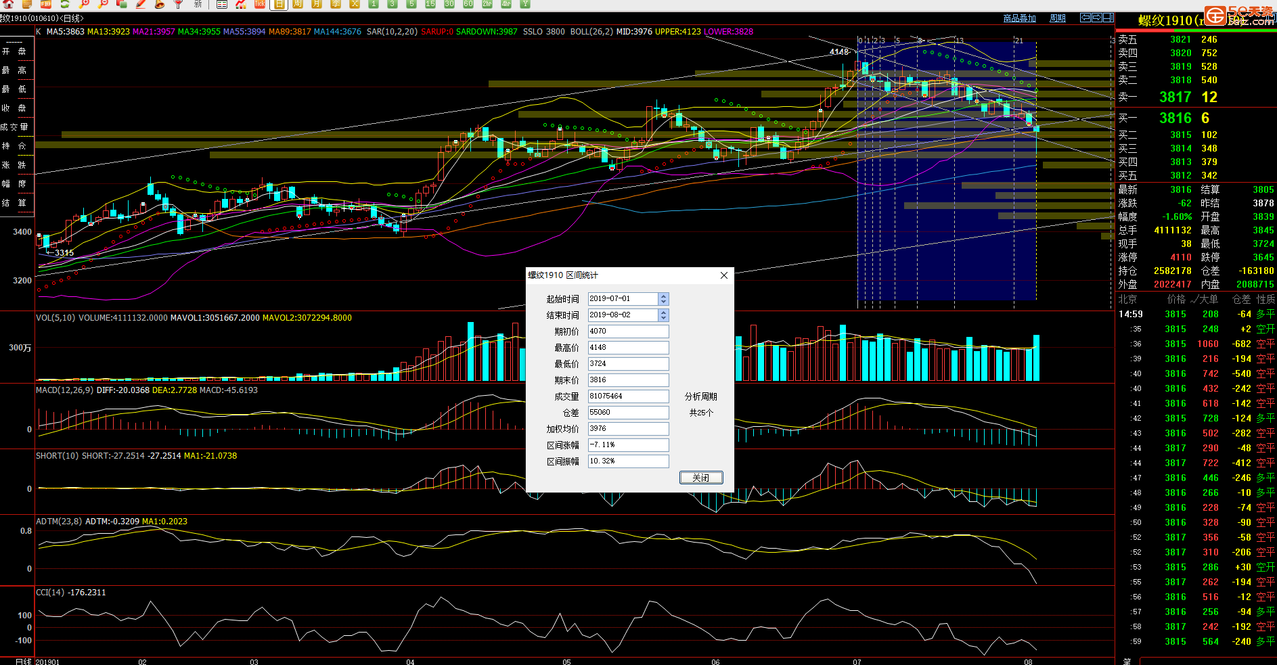Click the home icon in toolbar
The image size is (1277, 665).
(8, 3)
